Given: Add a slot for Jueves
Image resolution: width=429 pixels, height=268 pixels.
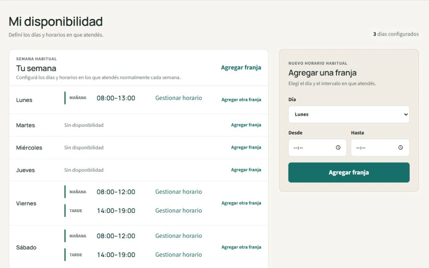Looking at the screenshot, I should click(246, 170).
